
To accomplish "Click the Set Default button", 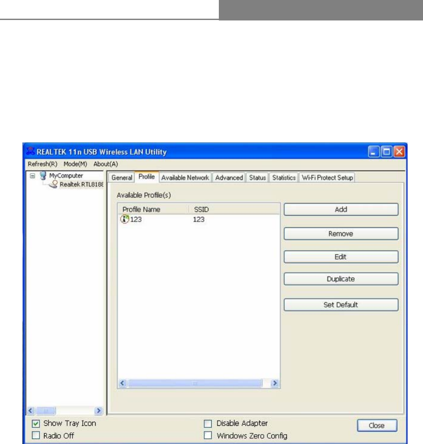I will [x=341, y=305].
